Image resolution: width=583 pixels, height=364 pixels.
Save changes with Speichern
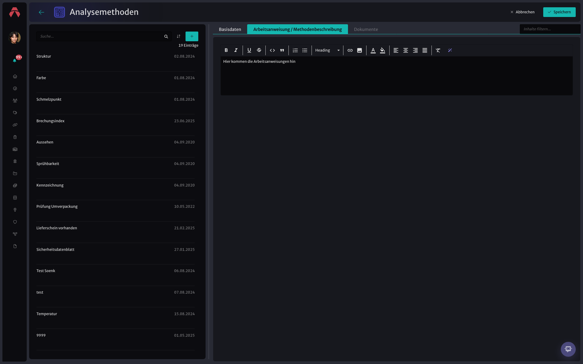(x=559, y=12)
